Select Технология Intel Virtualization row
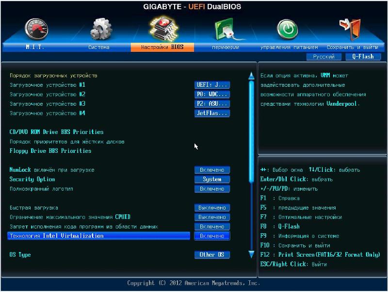Viewport: 388px width, 292px height. (x=99, y=236)
